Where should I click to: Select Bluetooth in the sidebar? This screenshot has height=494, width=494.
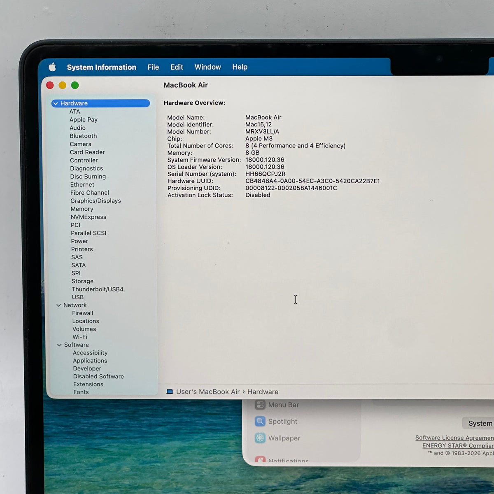coord(83,136)
